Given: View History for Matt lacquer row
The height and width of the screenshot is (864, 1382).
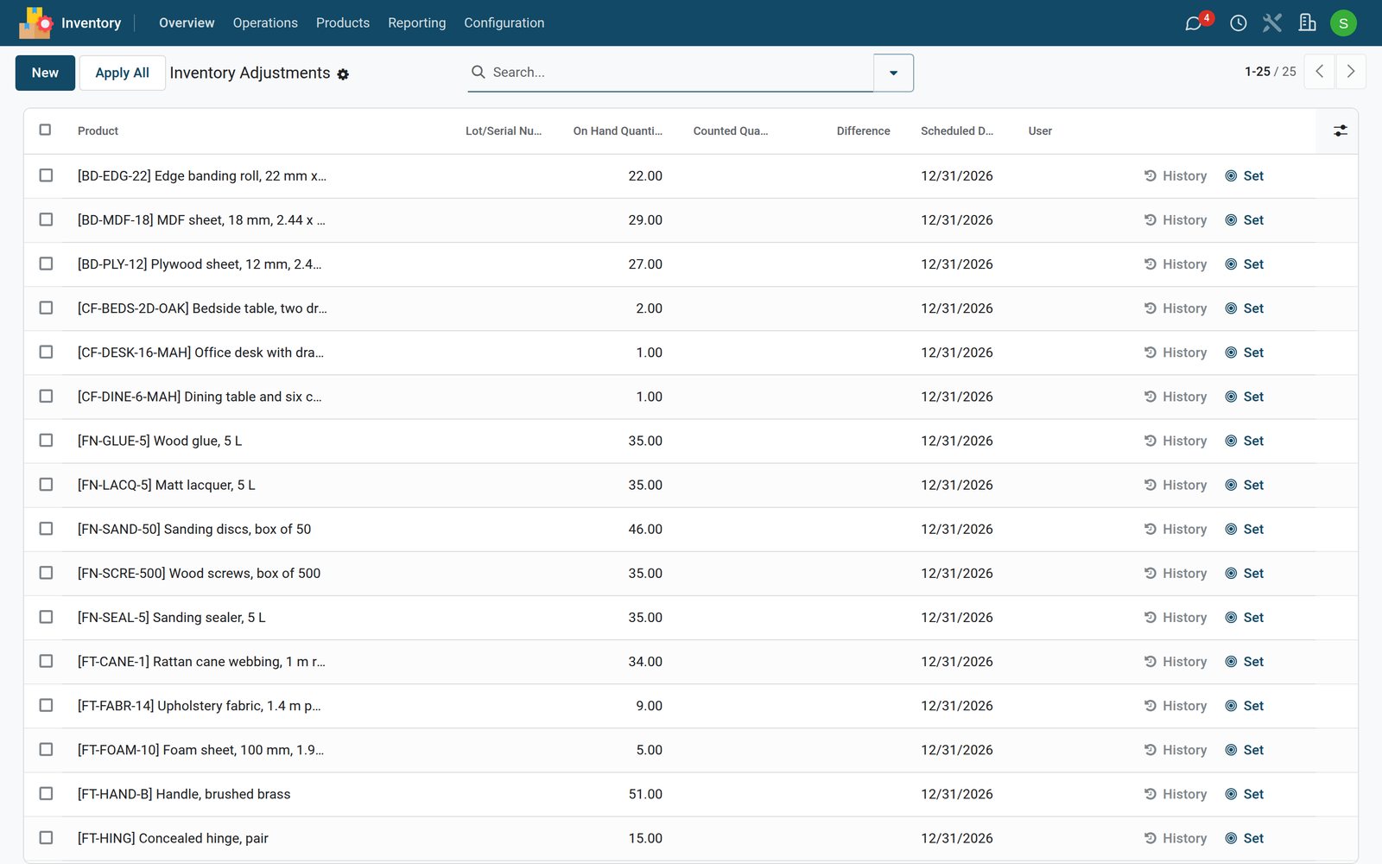Looking at the screenshot, I should coord(1176,486).
